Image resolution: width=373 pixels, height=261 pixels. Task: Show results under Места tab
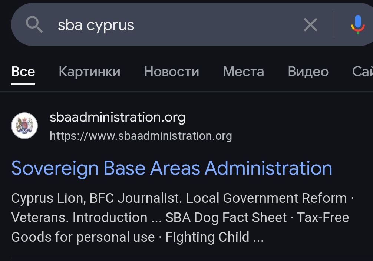click(243, 72)
